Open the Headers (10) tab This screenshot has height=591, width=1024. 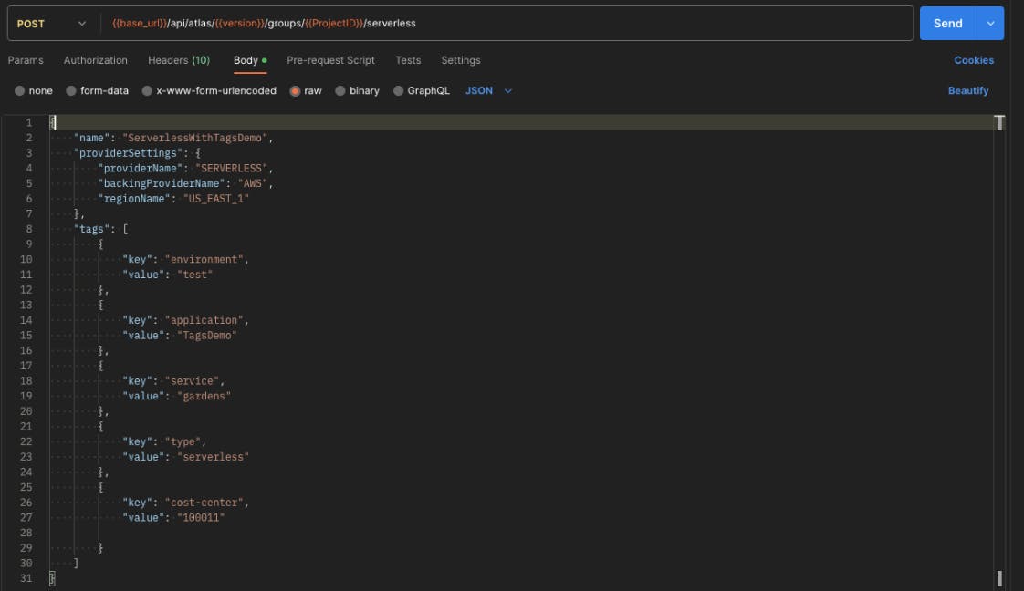[179, 60]
